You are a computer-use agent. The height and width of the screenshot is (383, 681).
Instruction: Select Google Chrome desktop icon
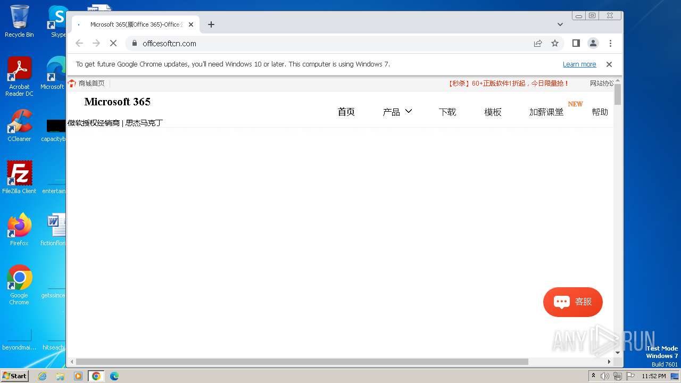tap(19, 285)
